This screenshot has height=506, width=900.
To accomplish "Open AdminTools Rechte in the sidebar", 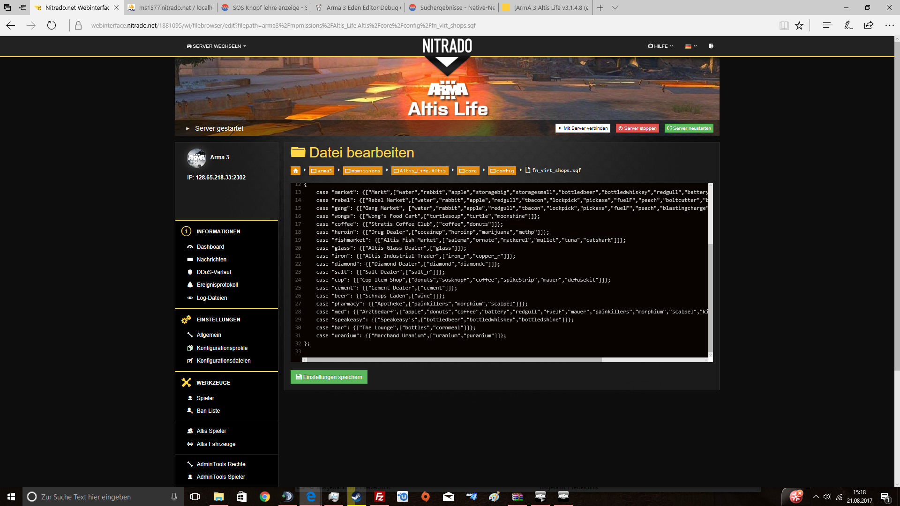I will click(x=221, y=464).
